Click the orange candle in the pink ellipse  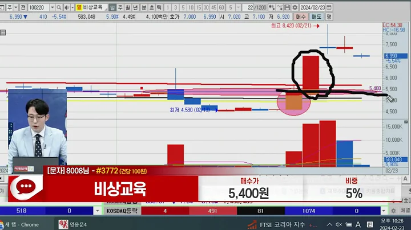294,101
